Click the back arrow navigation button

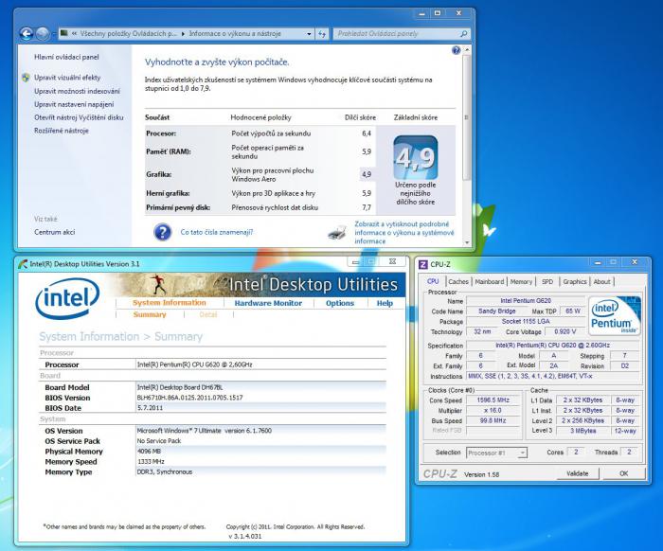(x=25, y=33)
